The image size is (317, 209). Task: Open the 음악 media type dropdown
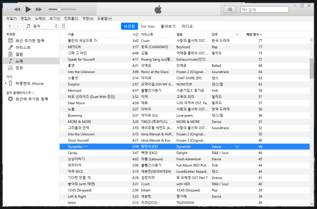coord(41,26)
